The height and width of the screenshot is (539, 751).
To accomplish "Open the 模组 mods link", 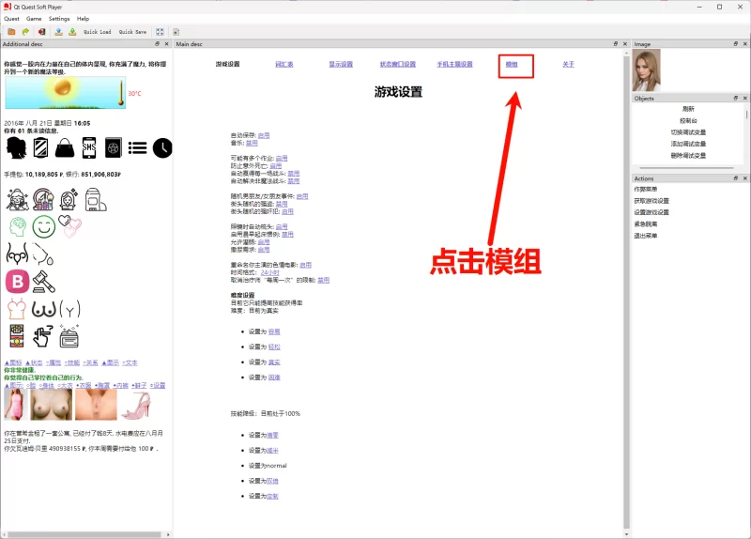I will click(512, 64).
